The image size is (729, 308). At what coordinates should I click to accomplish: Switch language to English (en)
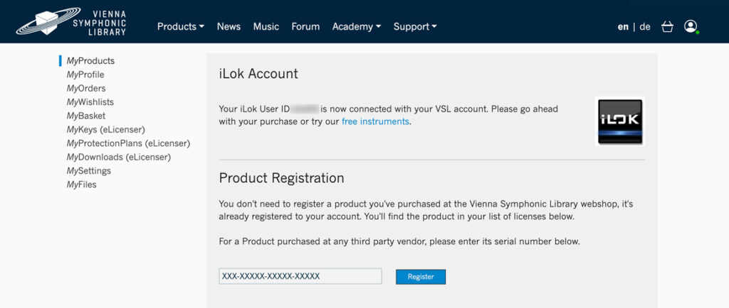pos(623,26)
